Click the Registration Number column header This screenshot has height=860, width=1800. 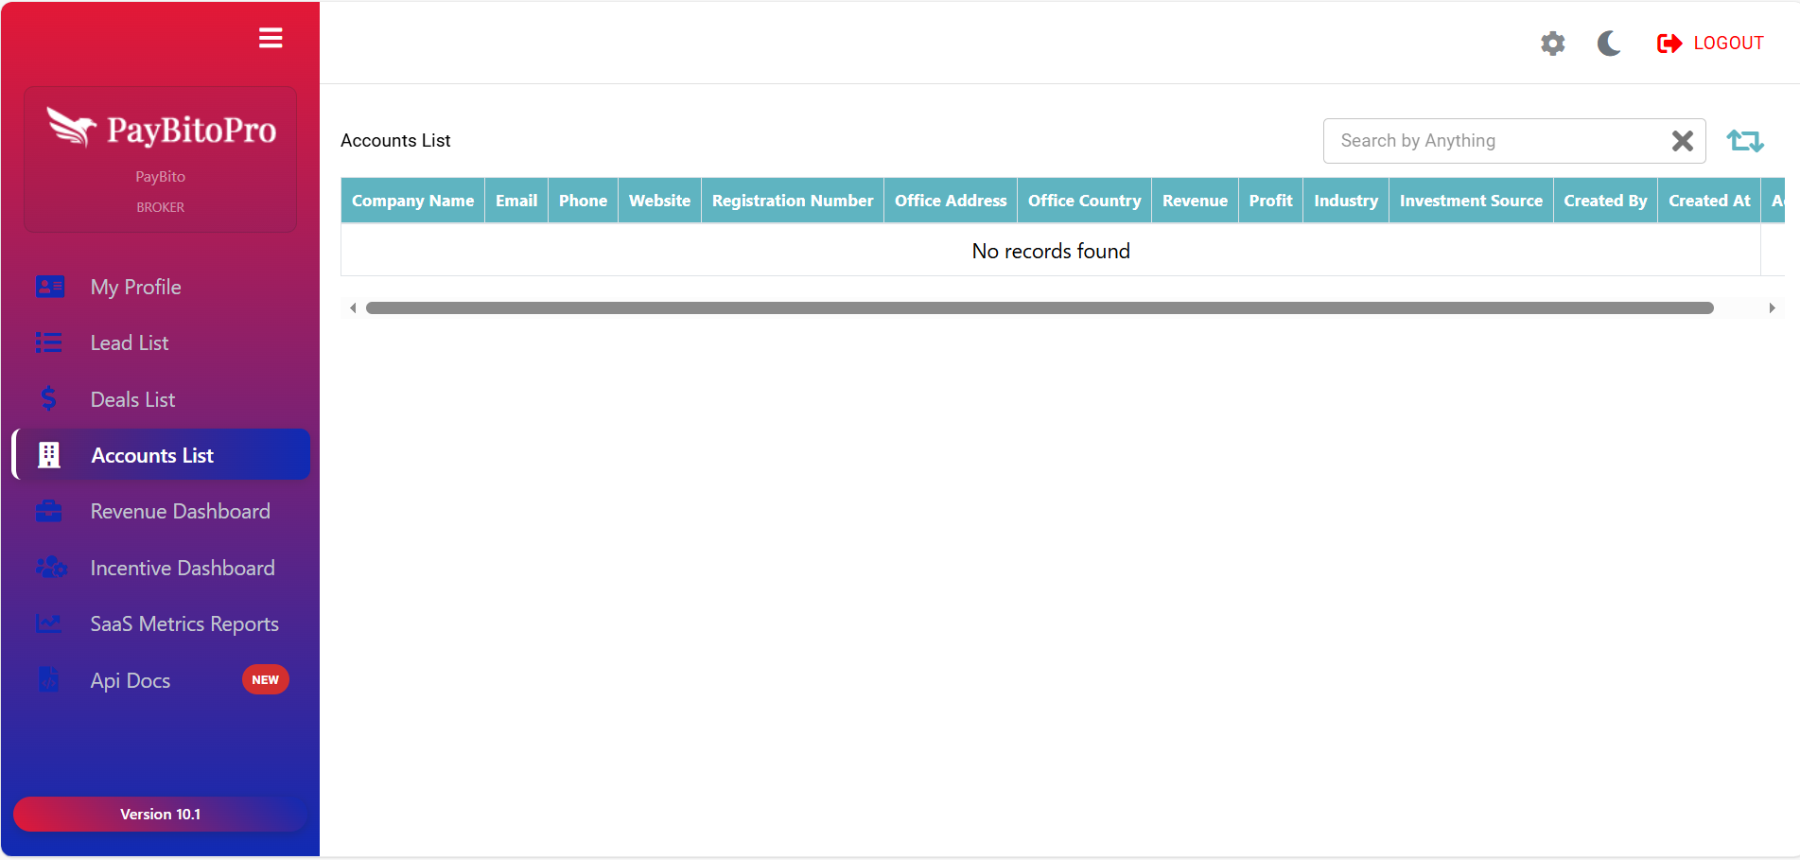pyautogui.click(x=792, y=201)
